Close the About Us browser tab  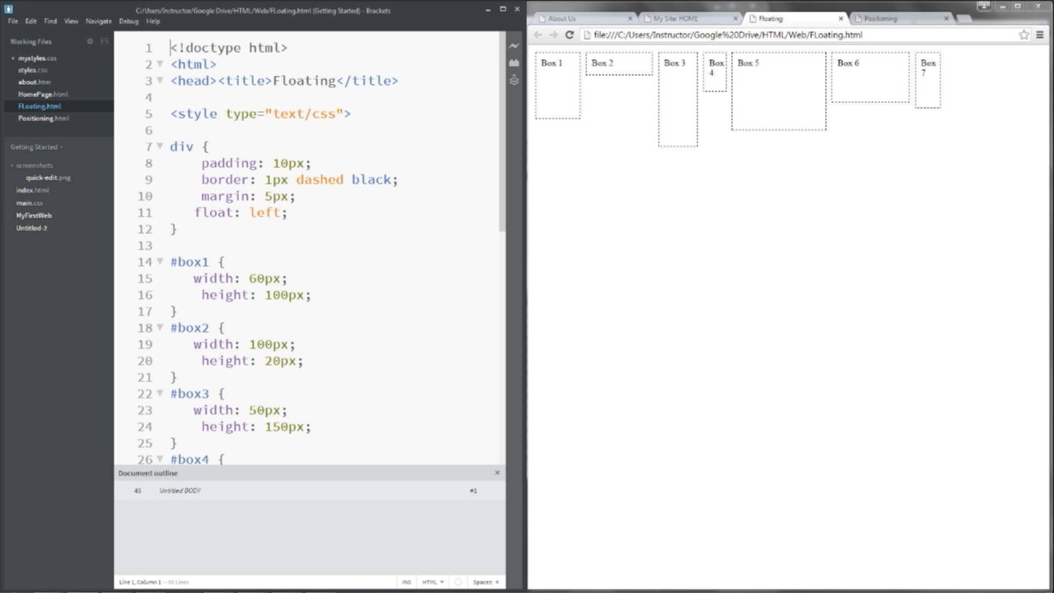(x=631, y=18)
